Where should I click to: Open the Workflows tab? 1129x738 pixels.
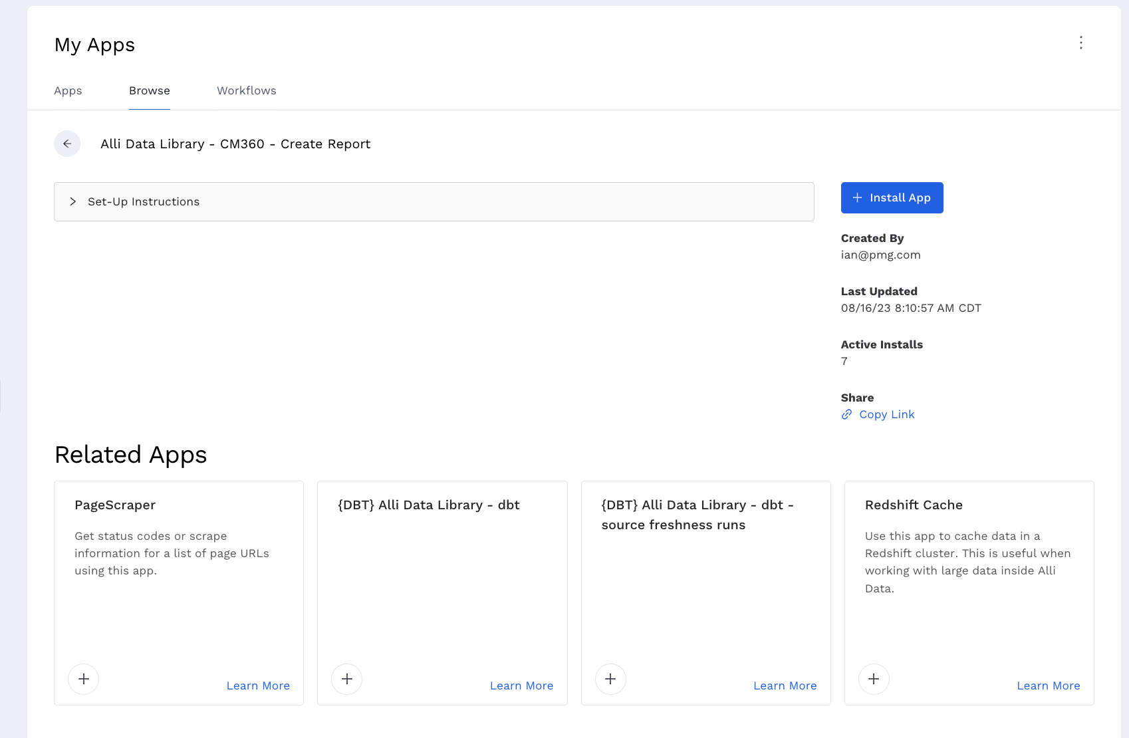click(247, 90)
